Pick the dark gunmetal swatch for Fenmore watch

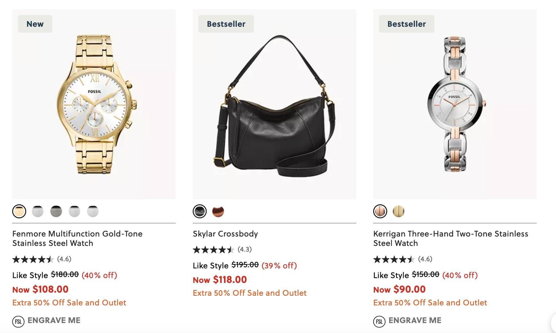pos(56,212)
